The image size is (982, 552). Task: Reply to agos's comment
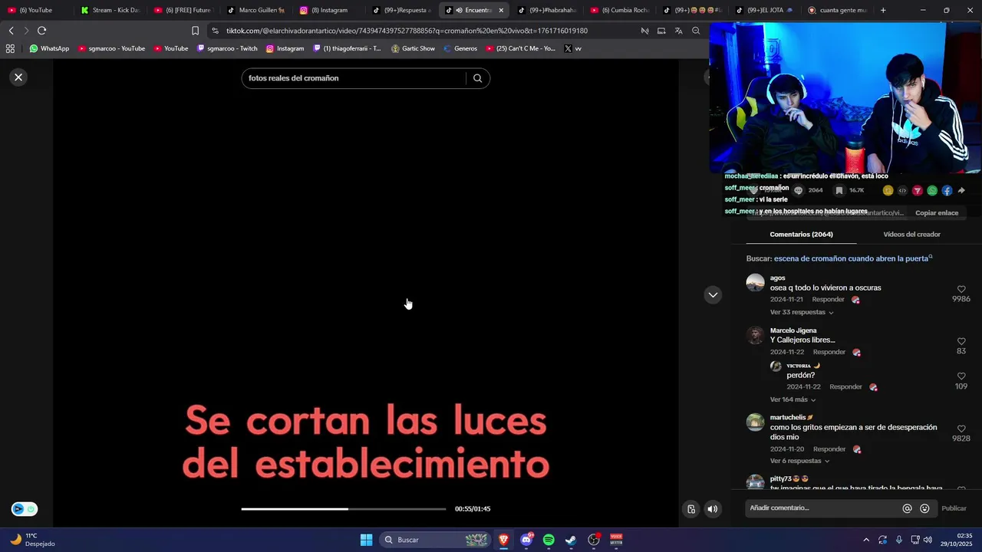click(x=828, y=300)
